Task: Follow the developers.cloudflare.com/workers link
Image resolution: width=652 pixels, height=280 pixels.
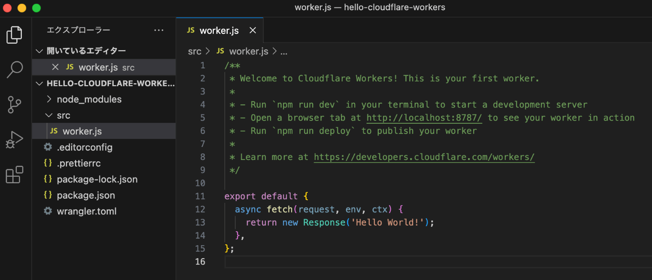Action: tap(424, 157)
